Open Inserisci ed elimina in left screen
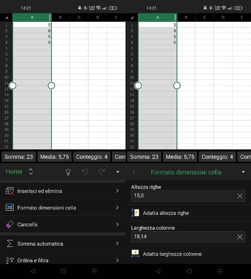The image size is (251, 279). click(x=63, y=191)
